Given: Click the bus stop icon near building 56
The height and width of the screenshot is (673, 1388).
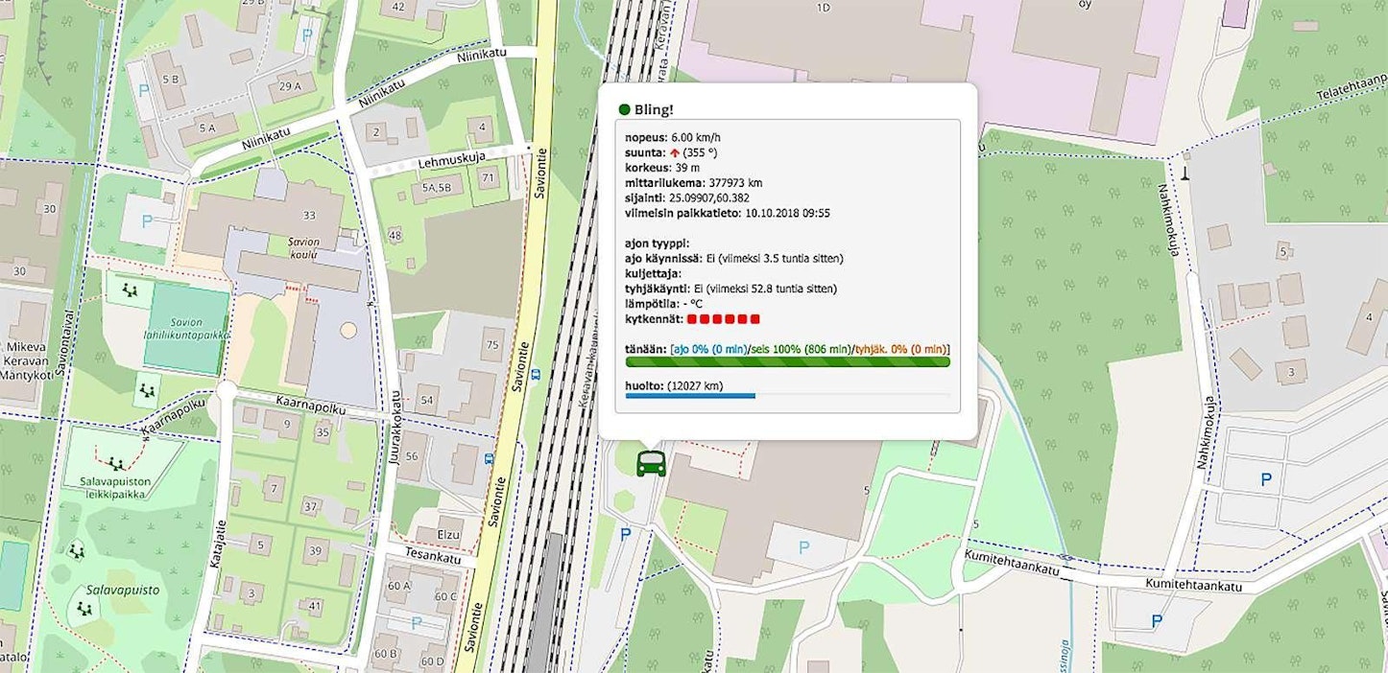Looking at the screenshot, I should tap(491, 458).
